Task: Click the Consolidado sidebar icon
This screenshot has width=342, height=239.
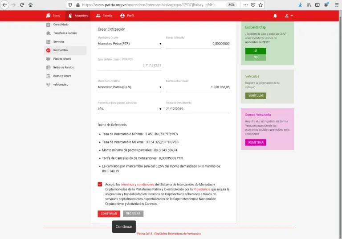Action: [48, 25]
